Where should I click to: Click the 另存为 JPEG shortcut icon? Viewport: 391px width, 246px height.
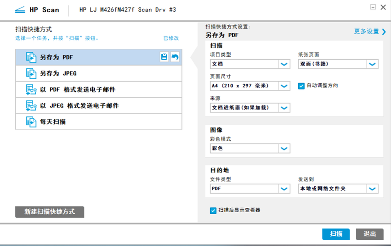tap(31, 74)
